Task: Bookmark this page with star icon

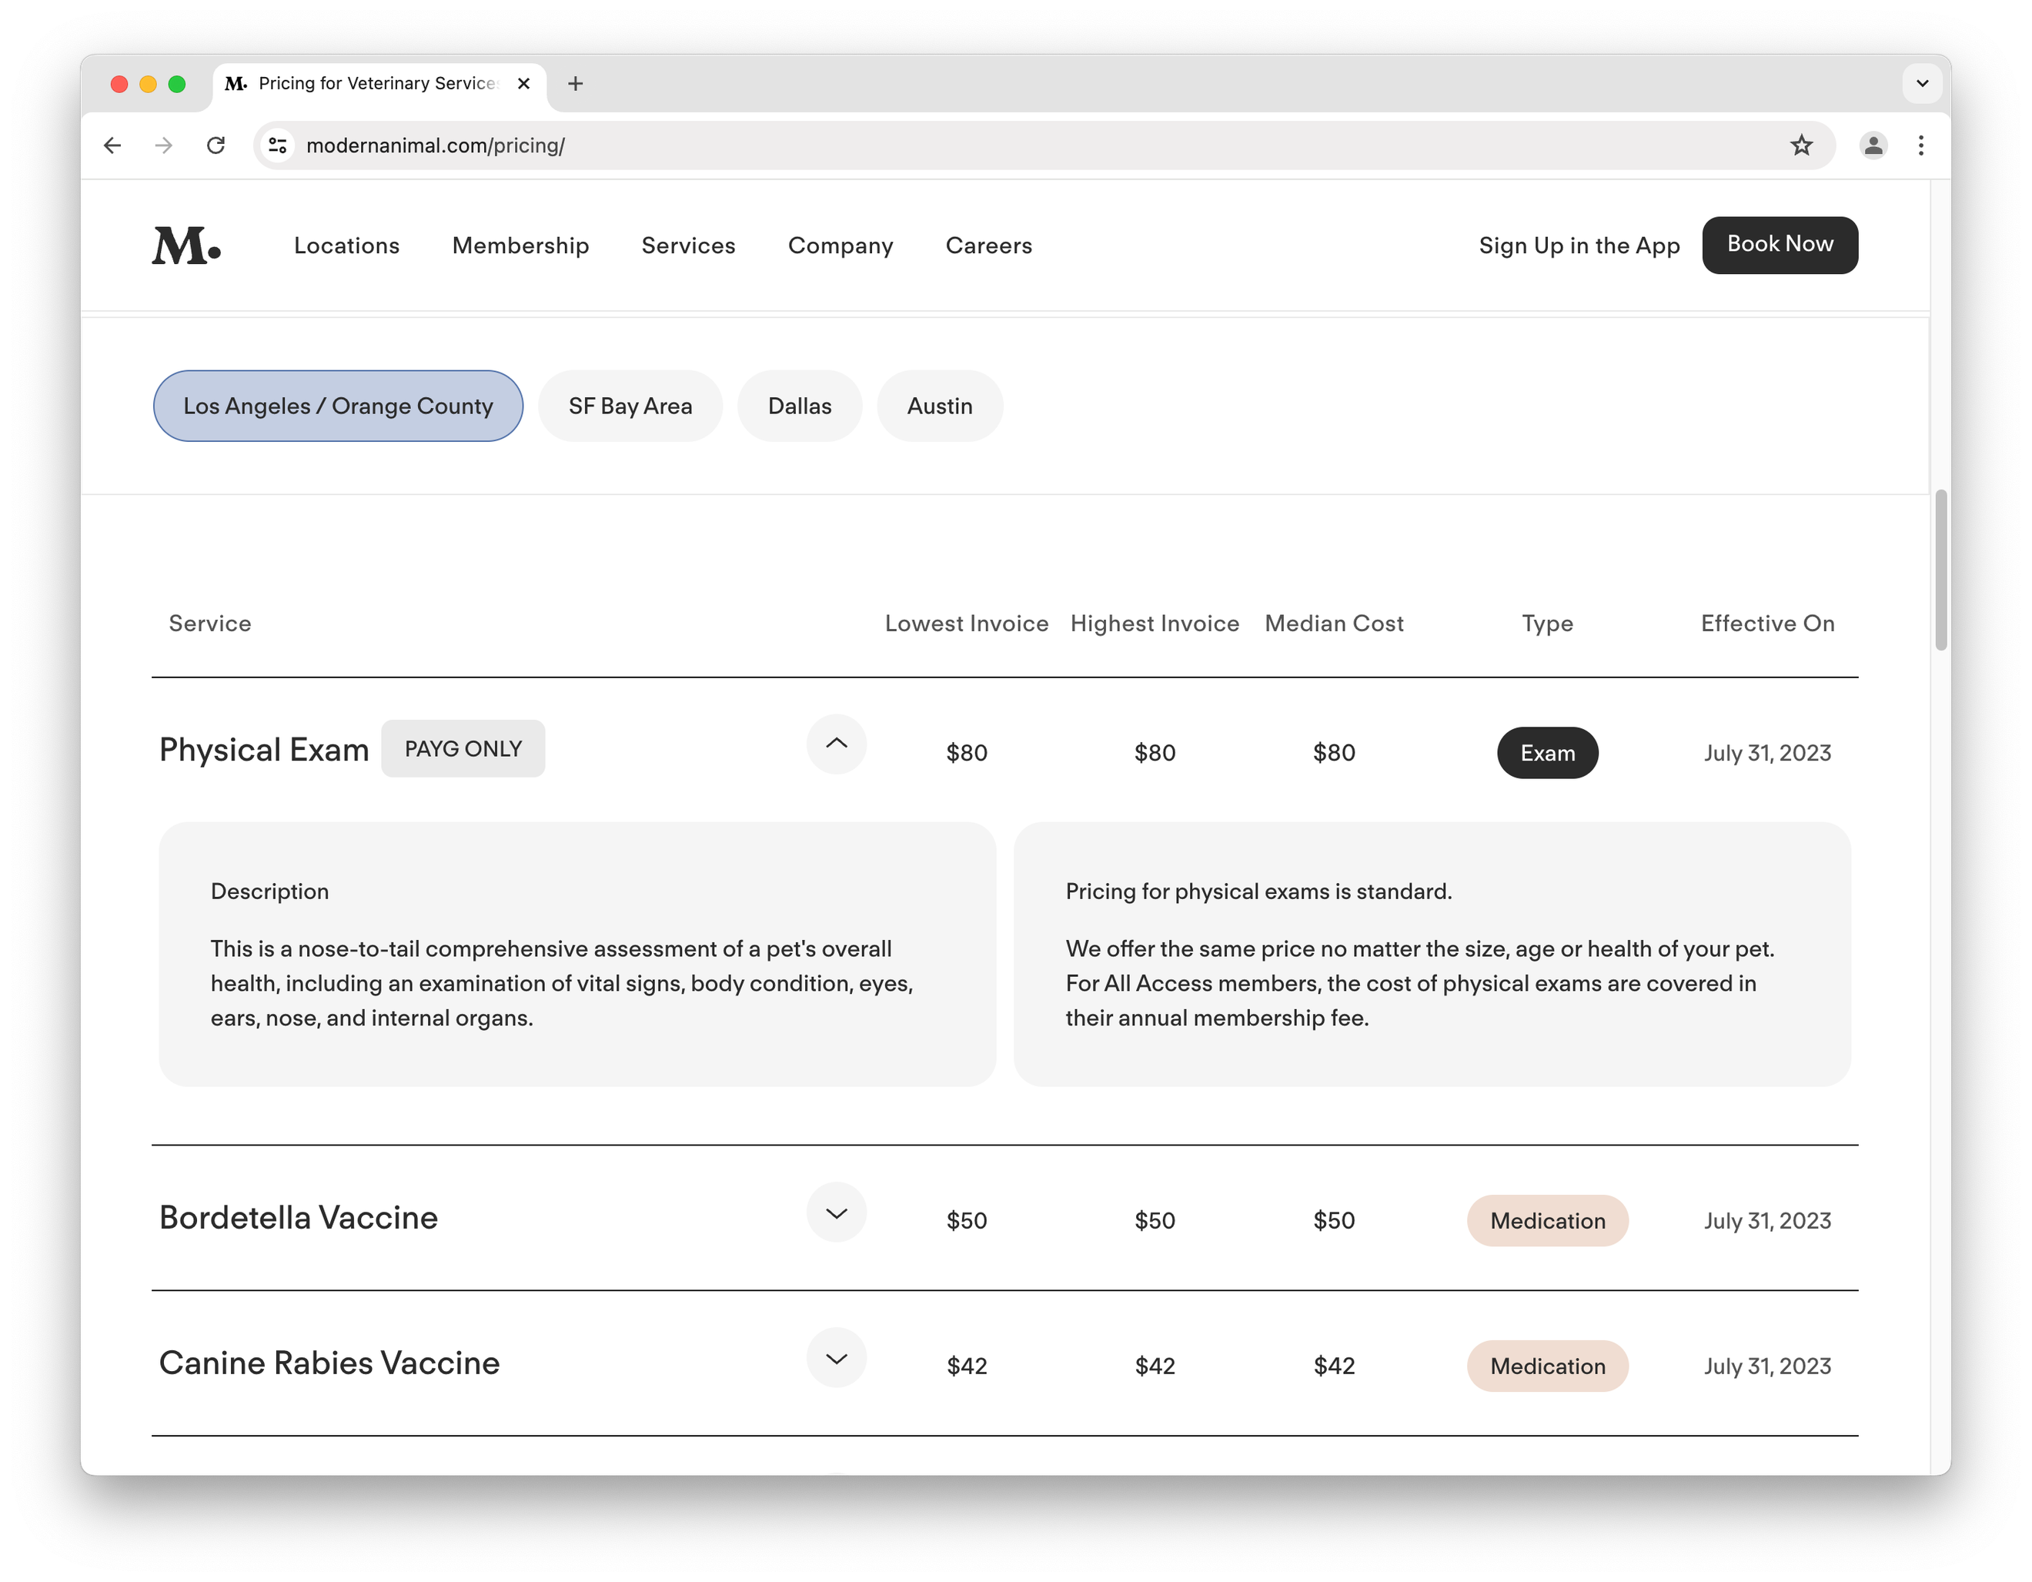Action: 1801,145
